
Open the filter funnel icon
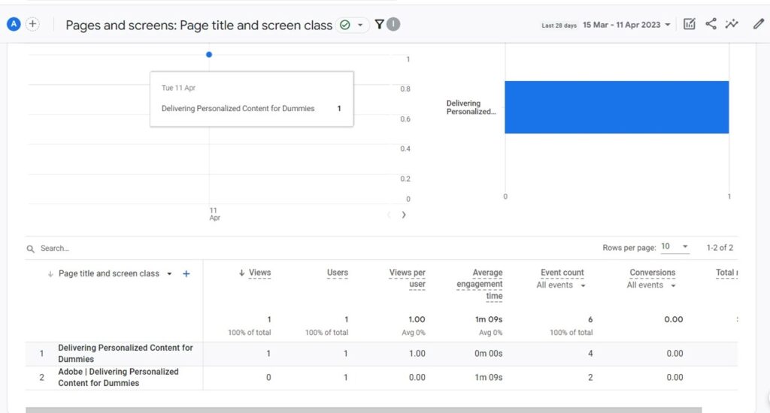click(x=380, y=24)
